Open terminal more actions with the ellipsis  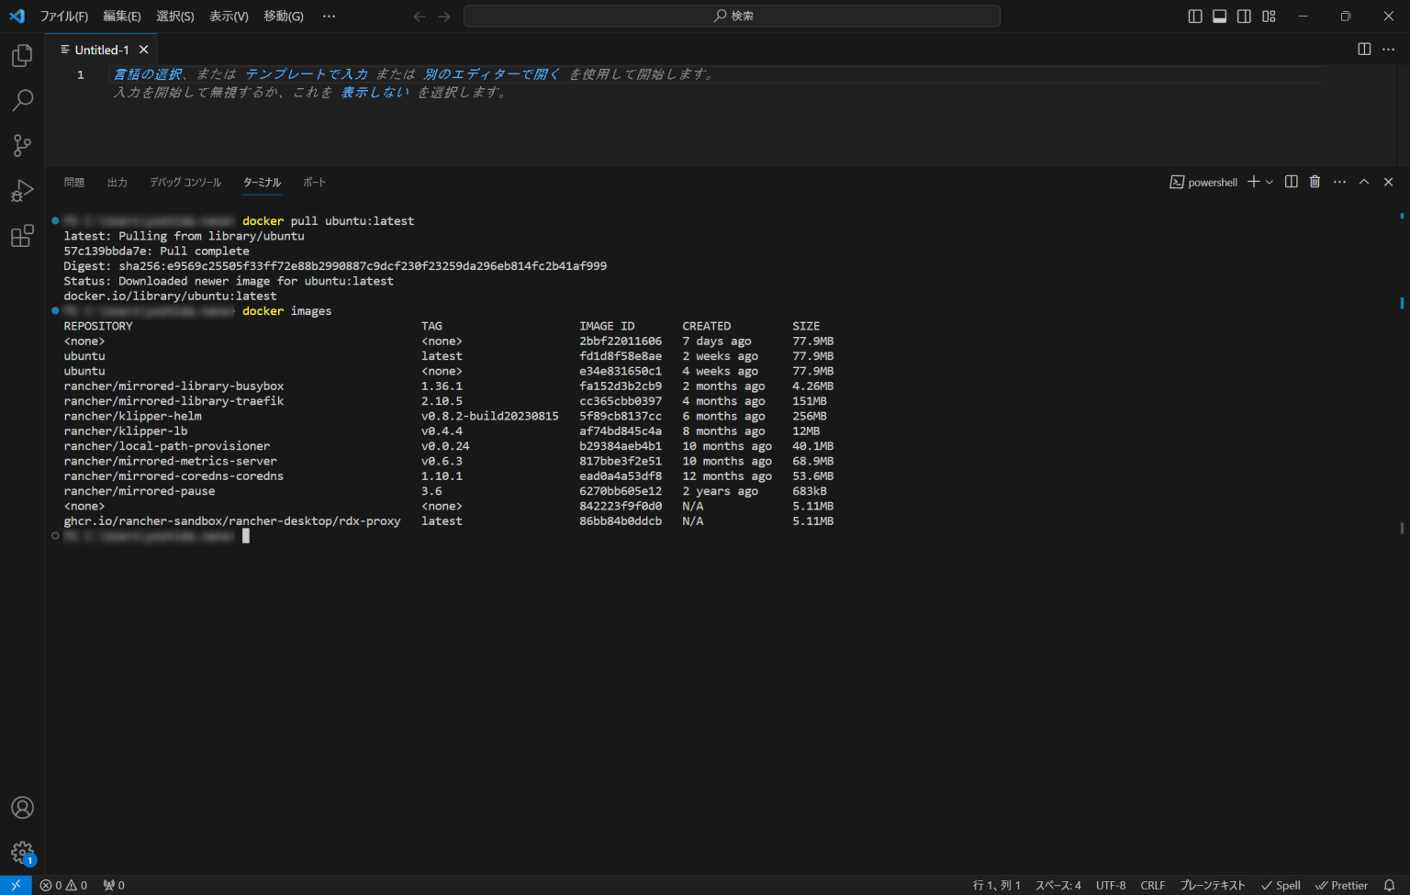point(1339,182)
